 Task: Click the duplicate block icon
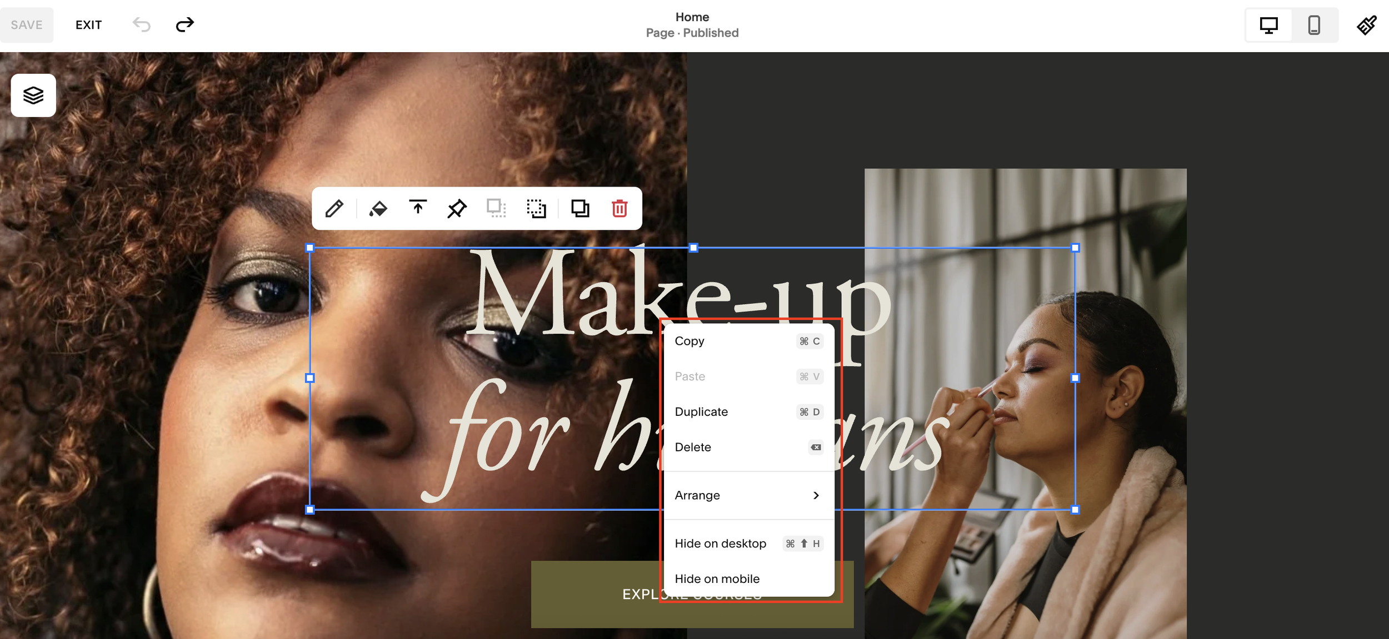[x=580, y=209]
